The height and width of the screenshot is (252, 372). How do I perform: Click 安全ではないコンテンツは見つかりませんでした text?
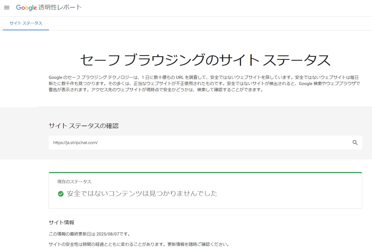pos(142,194)
